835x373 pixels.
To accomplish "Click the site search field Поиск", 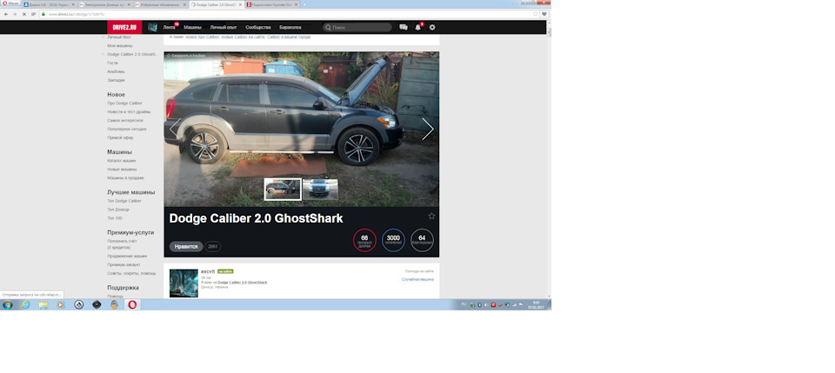I will (x=357, y=27).
